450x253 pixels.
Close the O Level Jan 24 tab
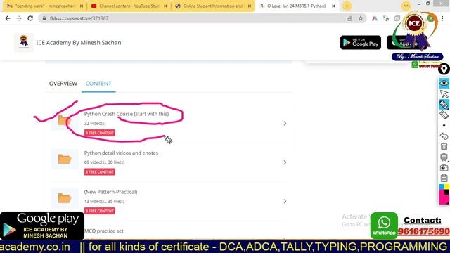(x=333, y=6)
